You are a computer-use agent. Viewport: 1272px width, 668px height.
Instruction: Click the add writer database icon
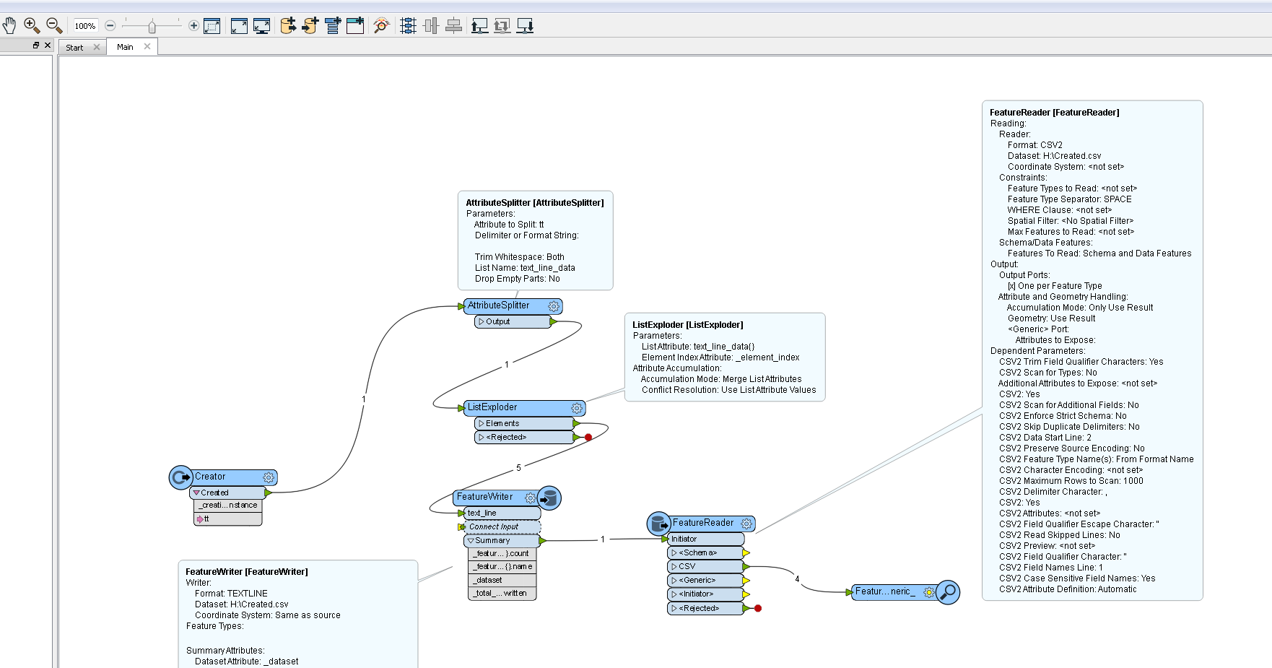click(310, 26)
